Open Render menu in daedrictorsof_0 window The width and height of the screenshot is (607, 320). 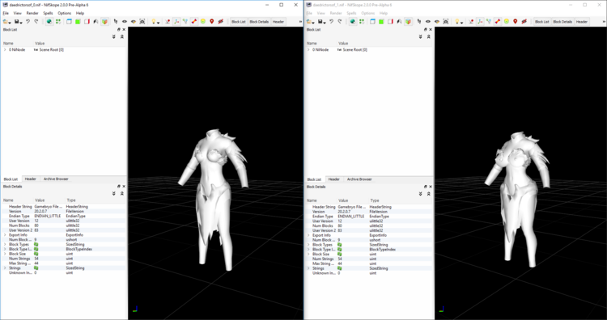pos(32,13)
